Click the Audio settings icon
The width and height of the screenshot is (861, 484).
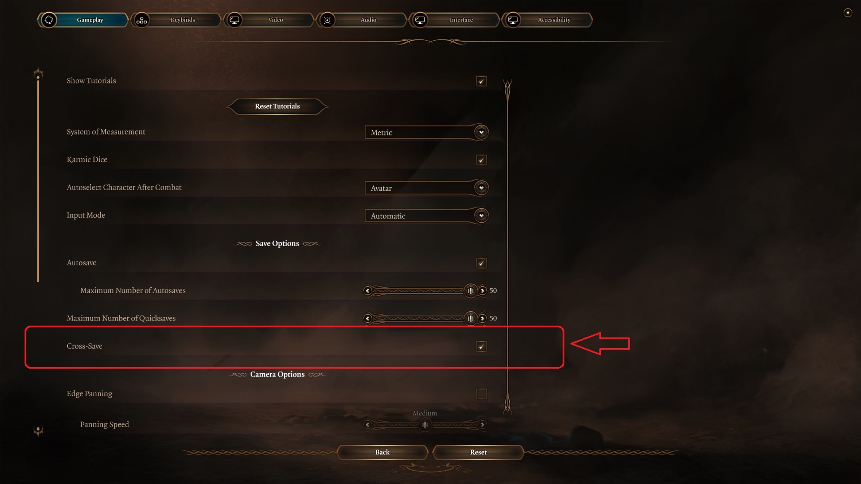coord(328,20)
